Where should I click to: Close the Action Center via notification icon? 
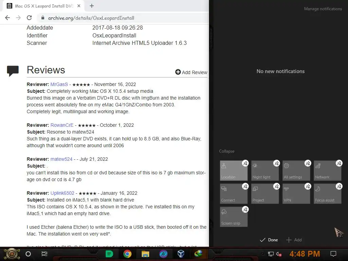333,254
